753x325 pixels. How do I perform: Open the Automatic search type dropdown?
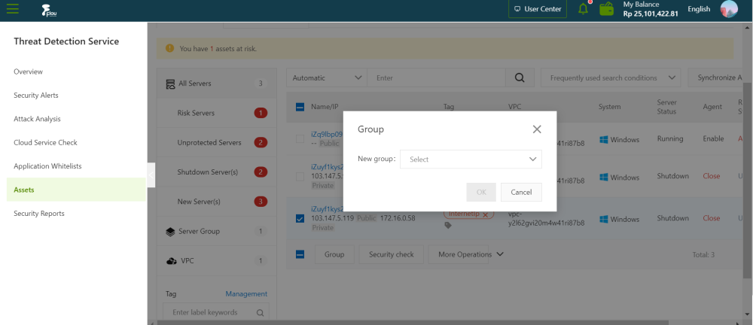pos(327,77)
